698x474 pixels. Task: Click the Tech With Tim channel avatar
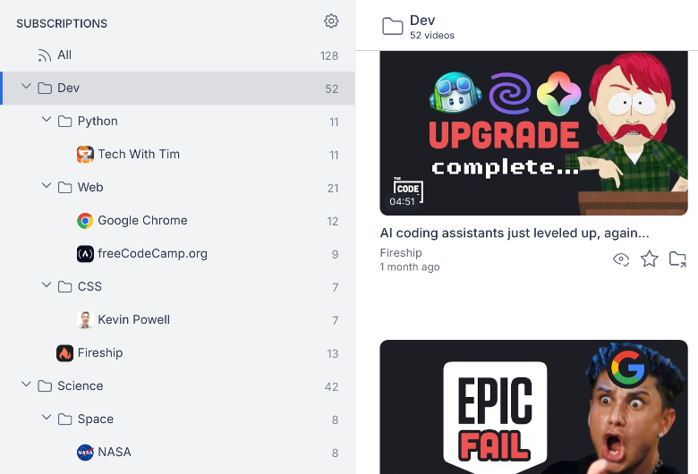pos(85,155)
